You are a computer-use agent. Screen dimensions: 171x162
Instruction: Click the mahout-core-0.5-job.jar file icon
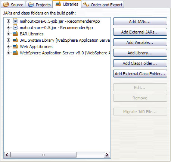[15, 21]
